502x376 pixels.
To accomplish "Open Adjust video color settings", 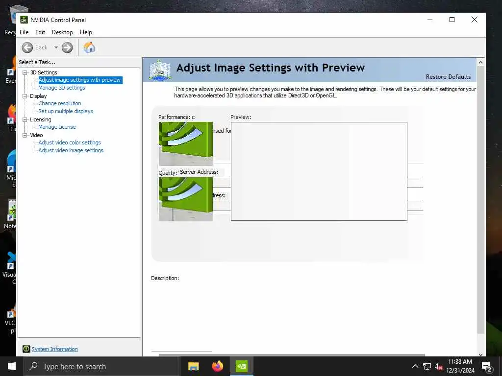I will (x=70, y=142).
